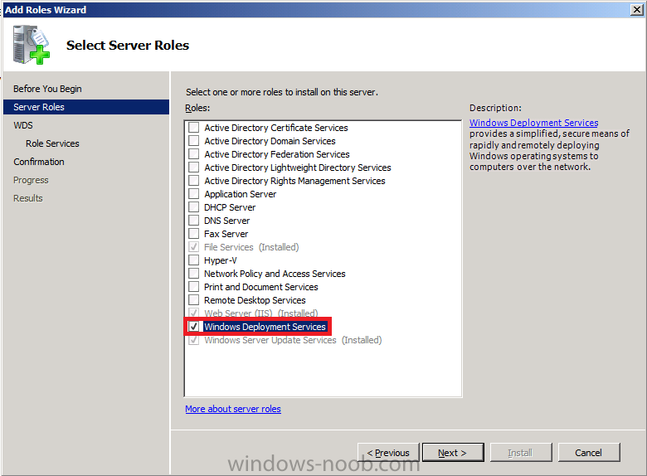The width and height of the screenshot is (647, 476).
Task: Jump to the Confirmation step
Action: point(39,162)
